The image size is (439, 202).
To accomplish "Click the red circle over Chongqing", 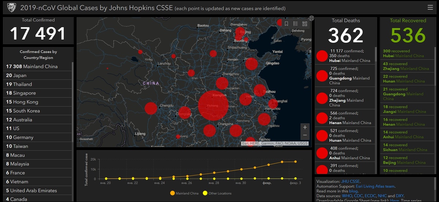I will (185, 113).
